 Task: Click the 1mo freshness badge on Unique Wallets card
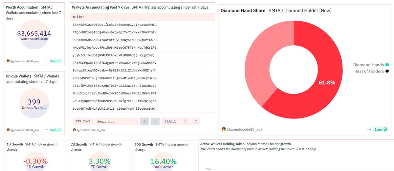pyautogui.click(x=55, y=130)
